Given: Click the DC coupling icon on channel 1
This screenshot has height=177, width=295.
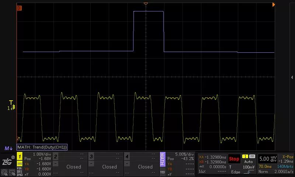Looking at the screenshot, I should tap(20, 163).
